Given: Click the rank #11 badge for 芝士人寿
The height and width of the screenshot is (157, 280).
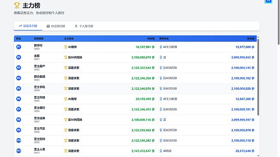Looking at the screenshot, I should coord(18,151).
